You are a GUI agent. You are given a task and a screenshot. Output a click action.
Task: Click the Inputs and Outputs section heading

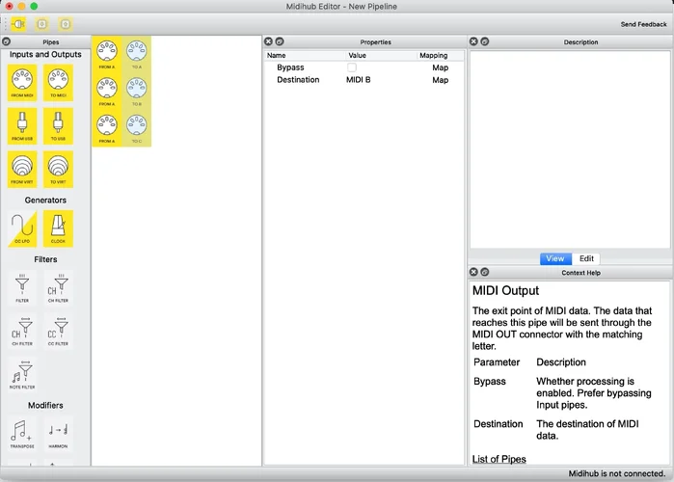[x=45, y=55]
